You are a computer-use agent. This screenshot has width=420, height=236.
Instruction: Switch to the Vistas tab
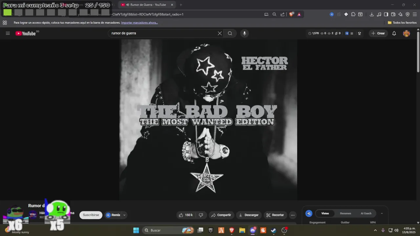tap(325, 213)
